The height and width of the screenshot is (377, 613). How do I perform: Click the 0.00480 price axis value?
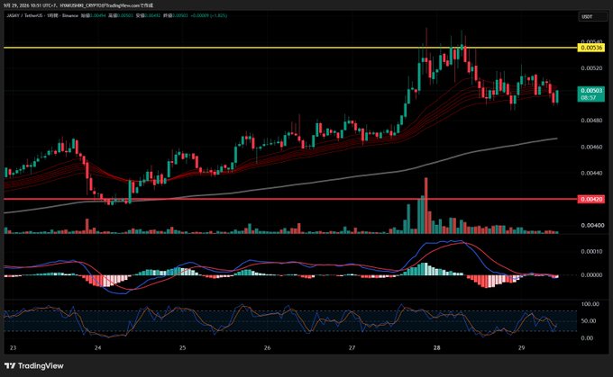tap(591, 121)
